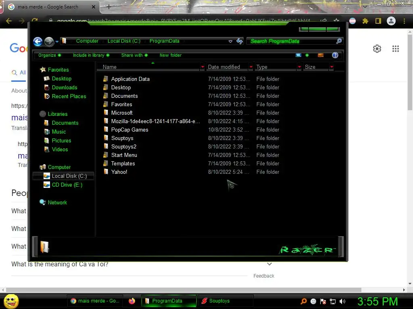The height and width of the screenshot is (309, 413).
Task: Change the view using the view icon
Action: pyautogui.click(x=298, y=55)
